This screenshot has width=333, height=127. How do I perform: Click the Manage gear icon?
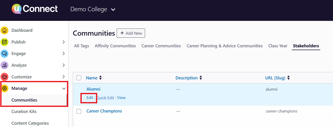coord(4,89)
